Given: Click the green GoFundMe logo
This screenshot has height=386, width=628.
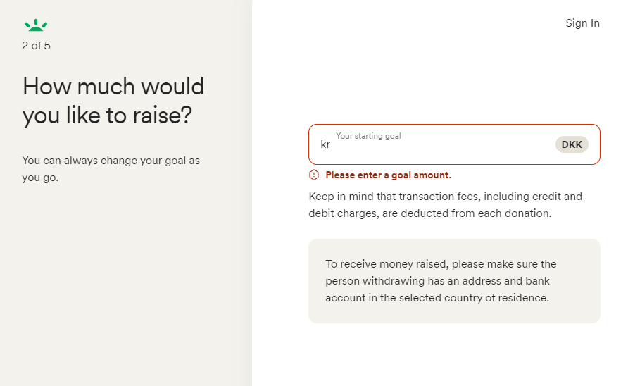Looking at the screenshot, I should [x=36, y=26].
